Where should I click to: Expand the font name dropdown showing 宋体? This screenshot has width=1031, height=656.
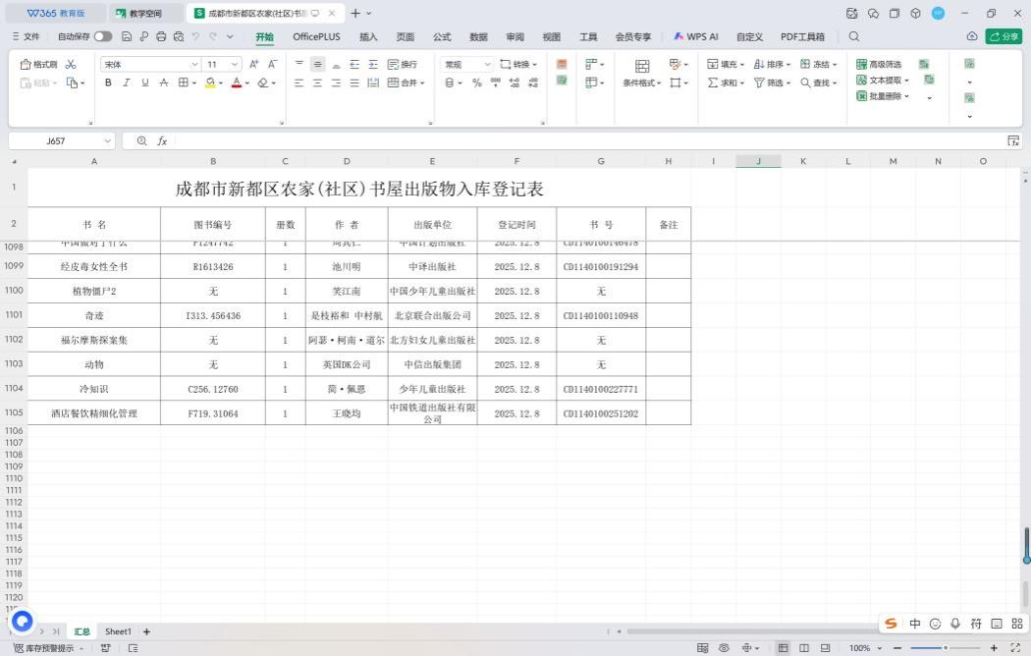point(194,64)
